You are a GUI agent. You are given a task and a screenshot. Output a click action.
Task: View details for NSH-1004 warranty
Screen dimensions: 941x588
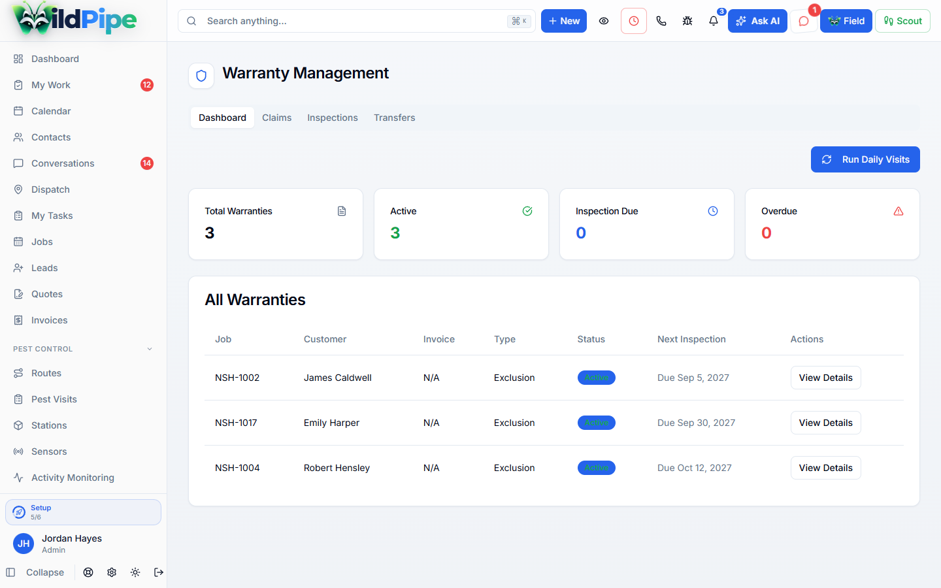pyautogui.click(x=826, y=468)
